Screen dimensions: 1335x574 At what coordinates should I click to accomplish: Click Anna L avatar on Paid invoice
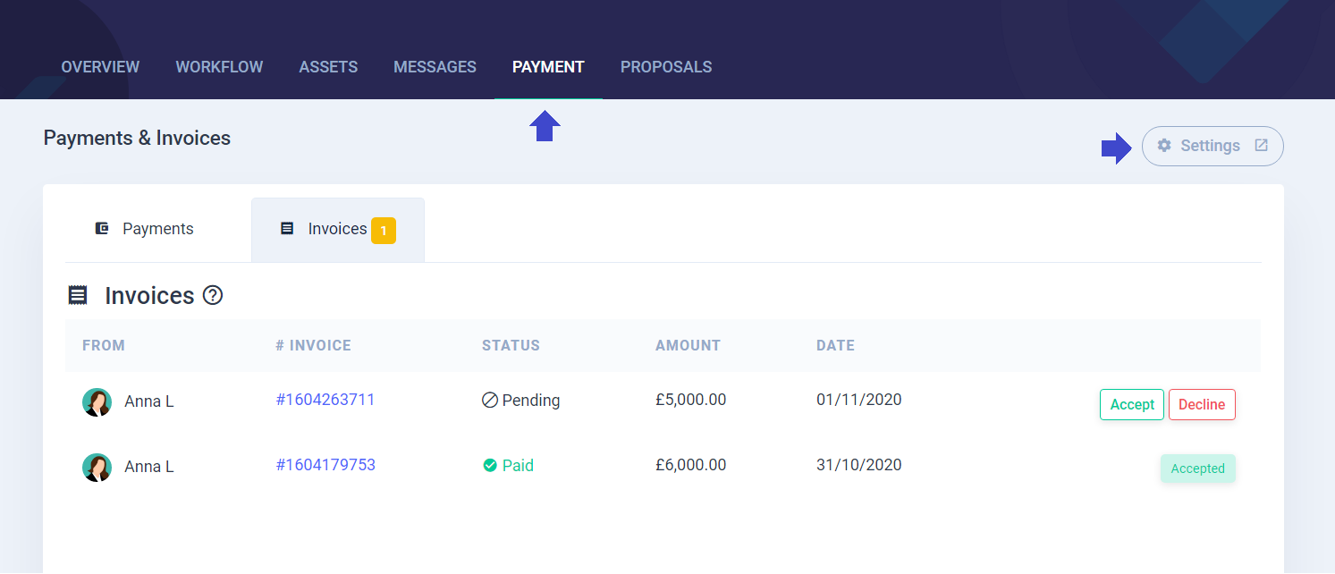point(97,467)
